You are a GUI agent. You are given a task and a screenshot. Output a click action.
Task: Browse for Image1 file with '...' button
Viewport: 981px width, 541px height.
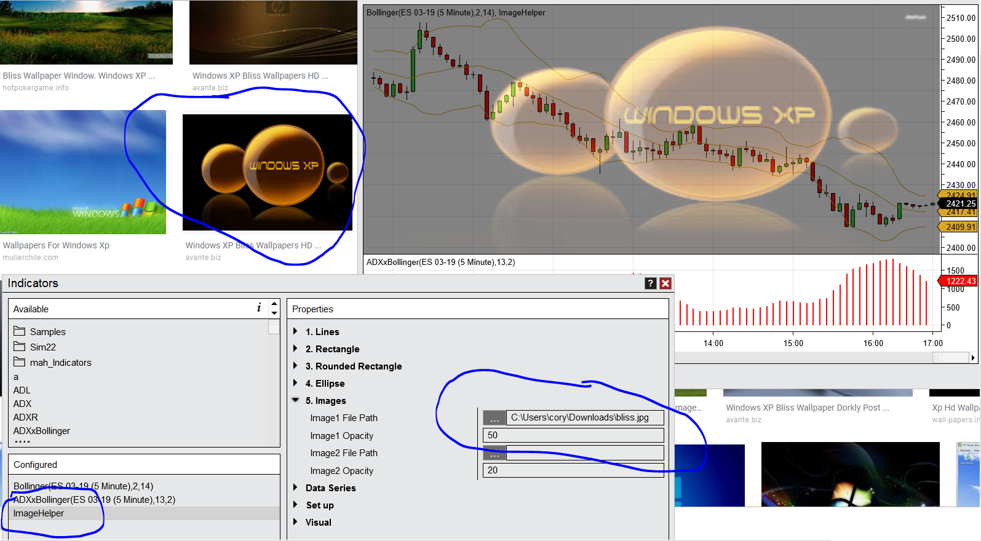pos(494,418)
